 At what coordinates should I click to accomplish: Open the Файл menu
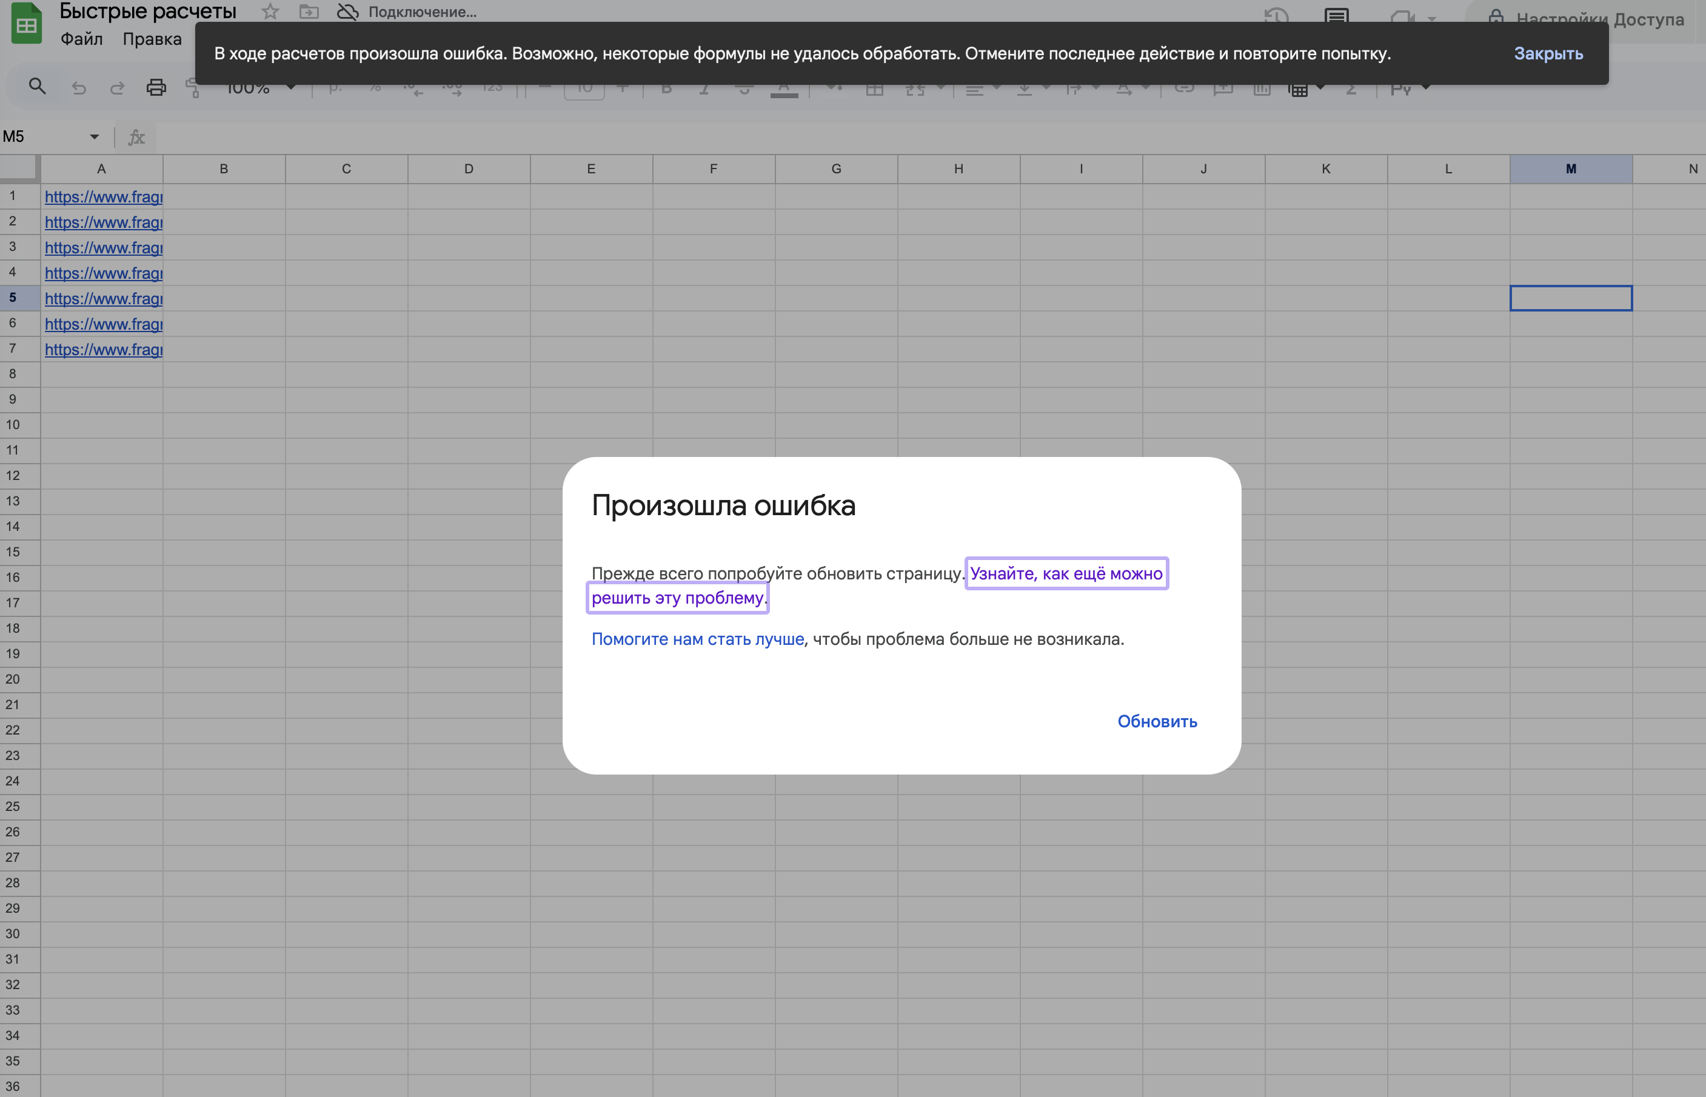(x=81, y=39)
